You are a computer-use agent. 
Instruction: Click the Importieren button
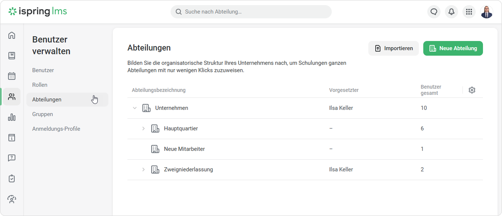394,48
